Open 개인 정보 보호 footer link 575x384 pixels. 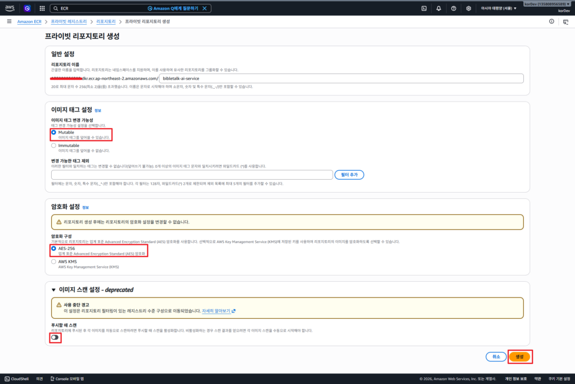pos(515,379)
